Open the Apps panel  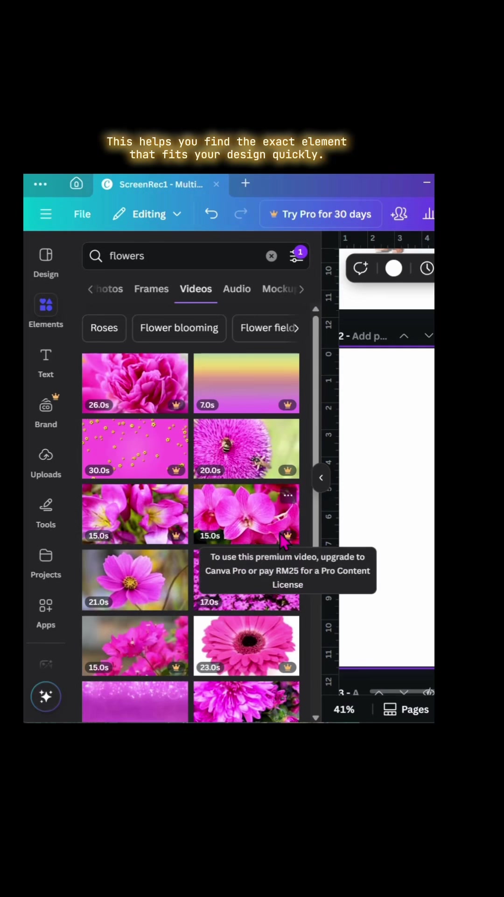[46, 613]
